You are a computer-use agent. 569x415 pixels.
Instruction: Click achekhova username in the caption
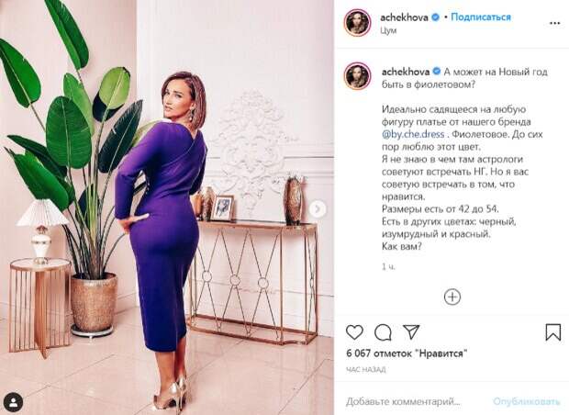tap(406, 72)
